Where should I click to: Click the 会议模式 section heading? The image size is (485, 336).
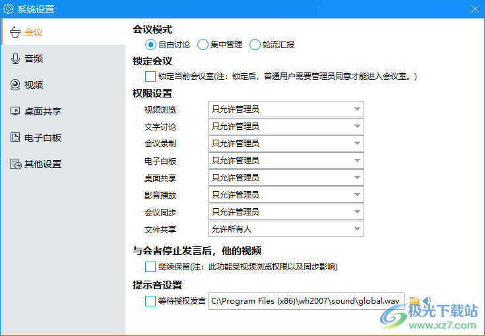tap(152, 30)
